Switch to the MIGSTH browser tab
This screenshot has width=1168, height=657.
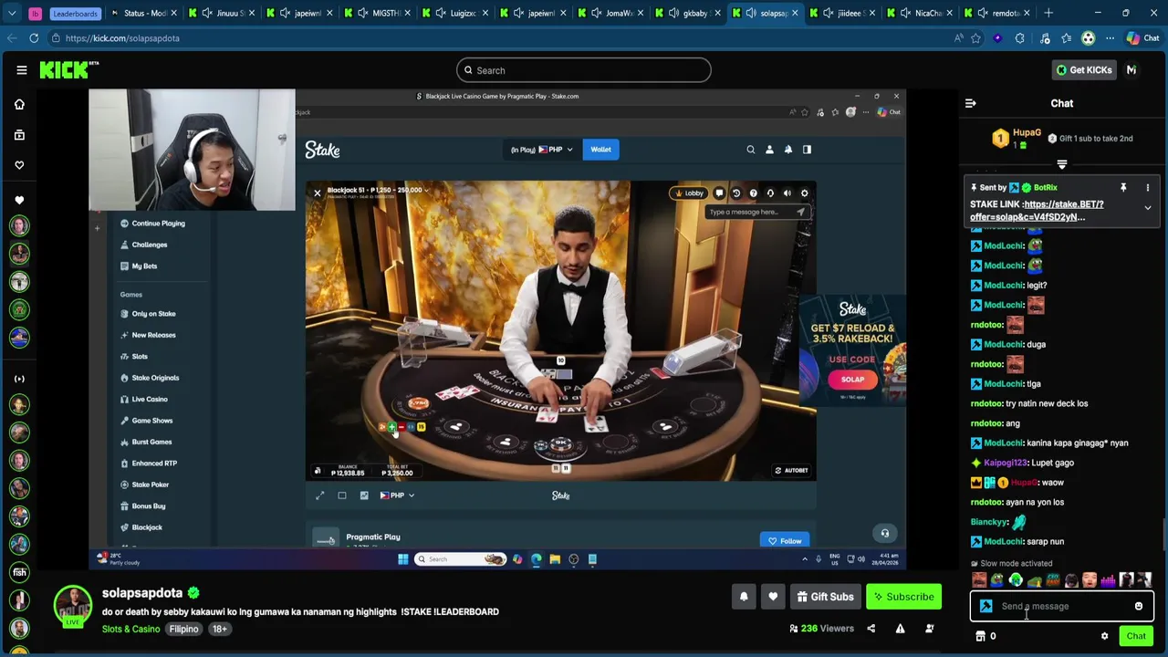[379, 14]
